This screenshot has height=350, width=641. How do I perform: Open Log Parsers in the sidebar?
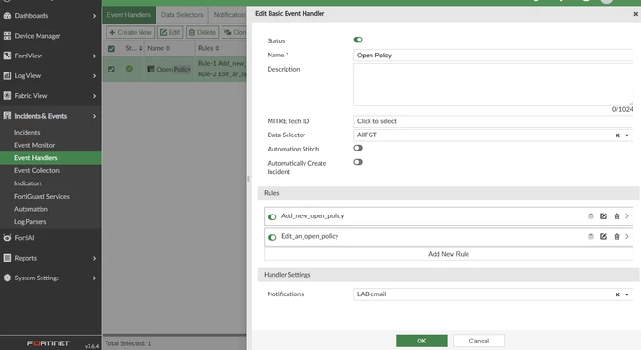(30, 221)
